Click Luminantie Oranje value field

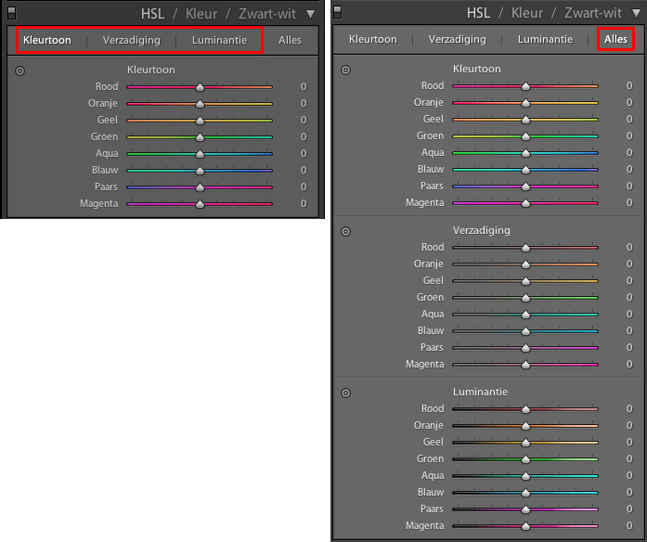pos(629,425)
